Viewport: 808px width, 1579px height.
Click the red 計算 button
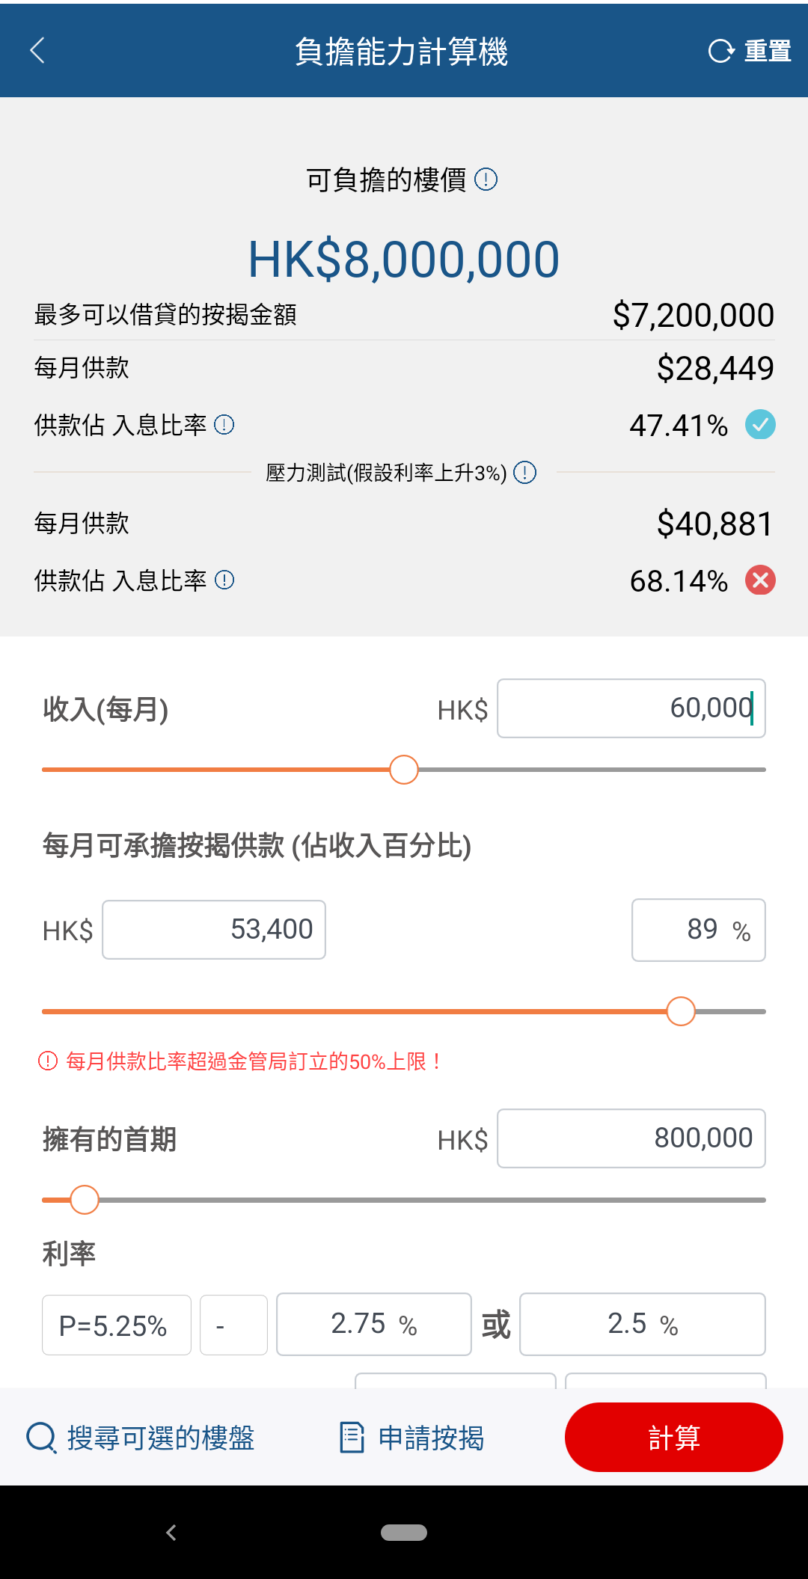(x=674, y=1438)
